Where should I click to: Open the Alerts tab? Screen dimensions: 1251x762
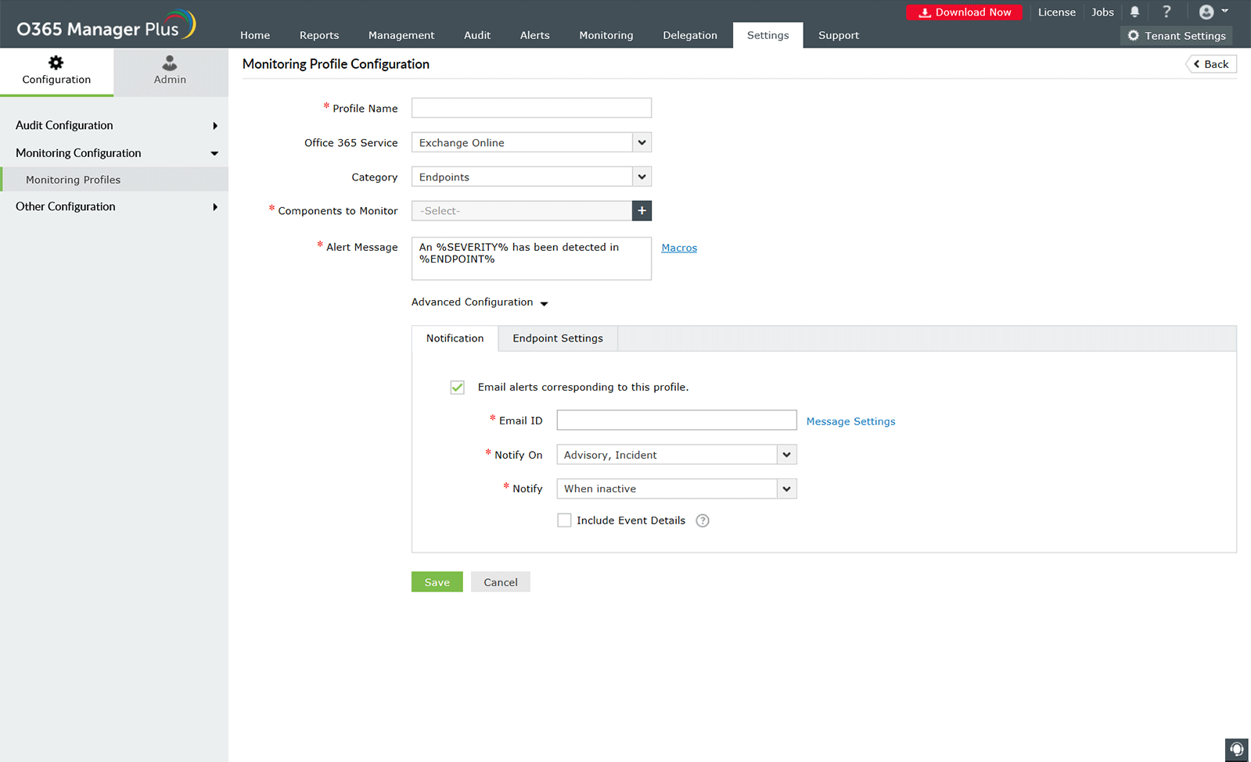tap(535, 35)
